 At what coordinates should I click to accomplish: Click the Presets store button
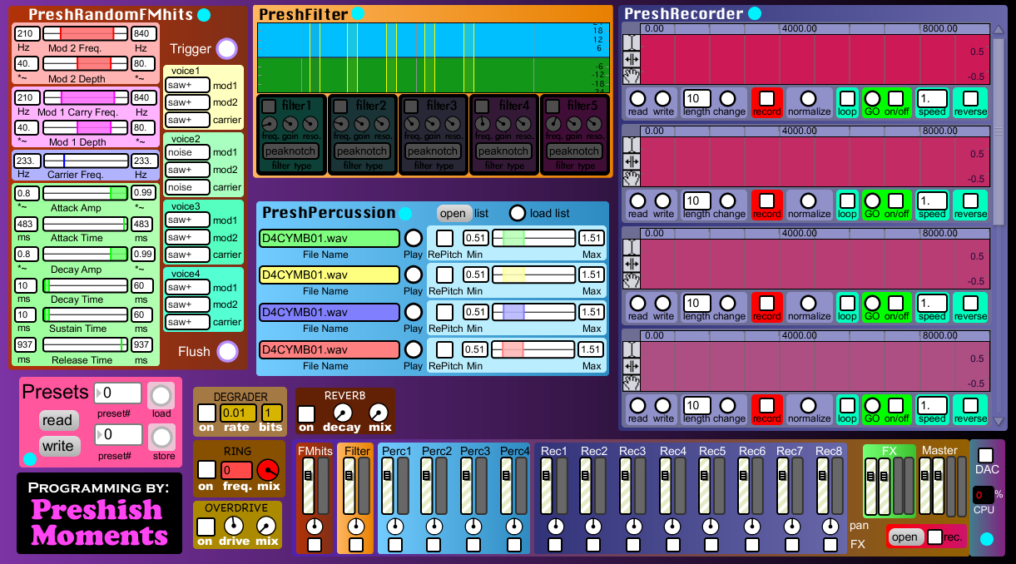161,437
